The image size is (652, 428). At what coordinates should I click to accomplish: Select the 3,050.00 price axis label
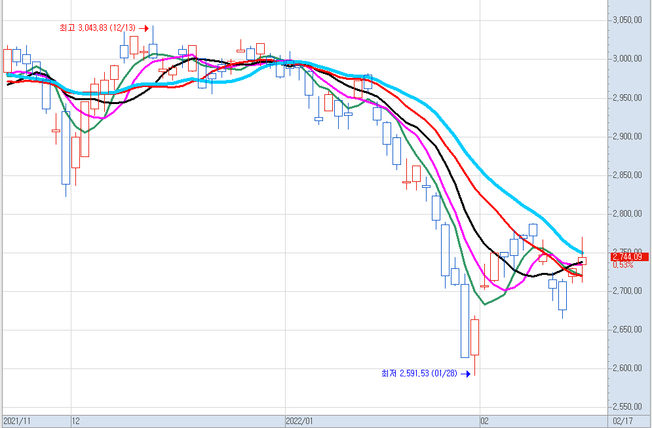click(x=627, y=20)
